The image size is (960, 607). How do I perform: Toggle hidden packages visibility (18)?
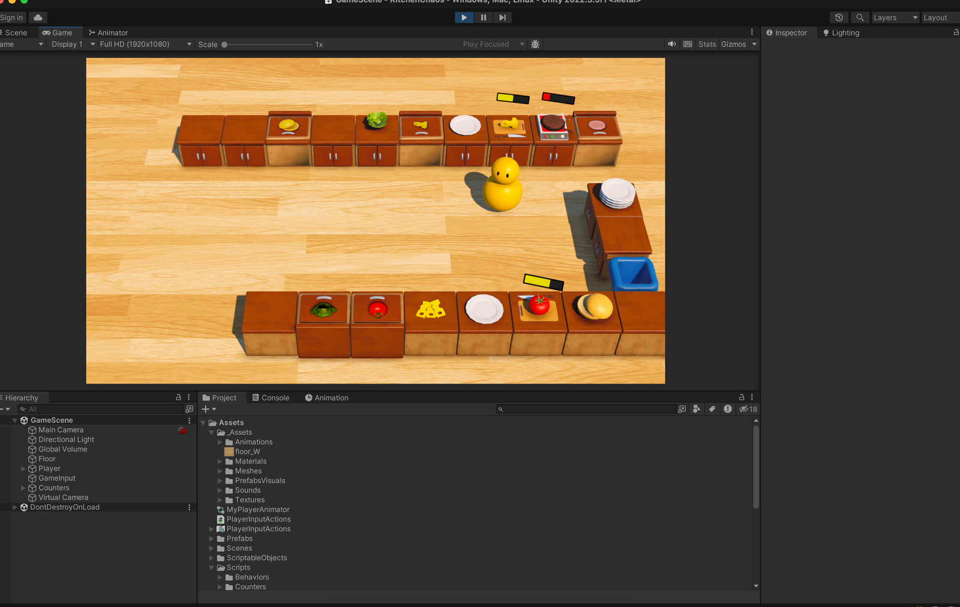click(748, 409)
